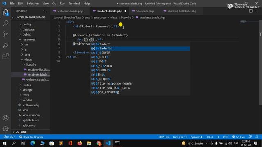262x147 pixels.
Task: Open the Manage gear icon
Action: pos(5,129)
